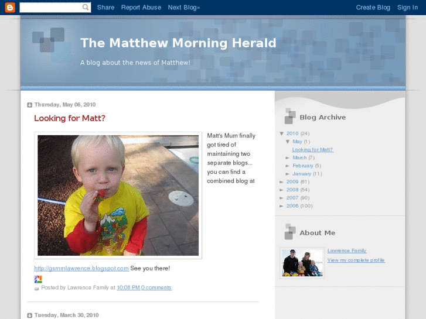Open the gsmmlawrence.blogspot.com link
Screen dimensions: 426x319
point(81,268)
